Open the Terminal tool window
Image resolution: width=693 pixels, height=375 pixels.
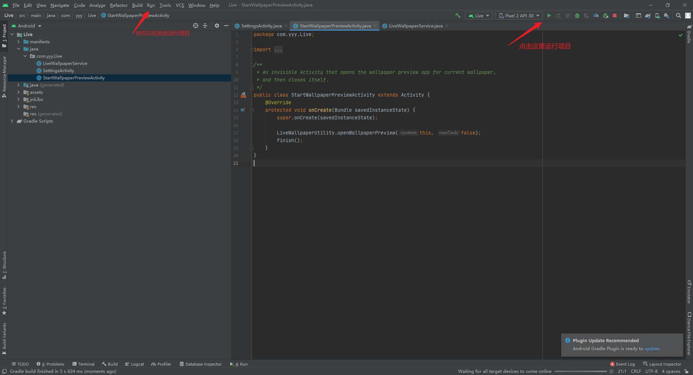tap(83, 364)
